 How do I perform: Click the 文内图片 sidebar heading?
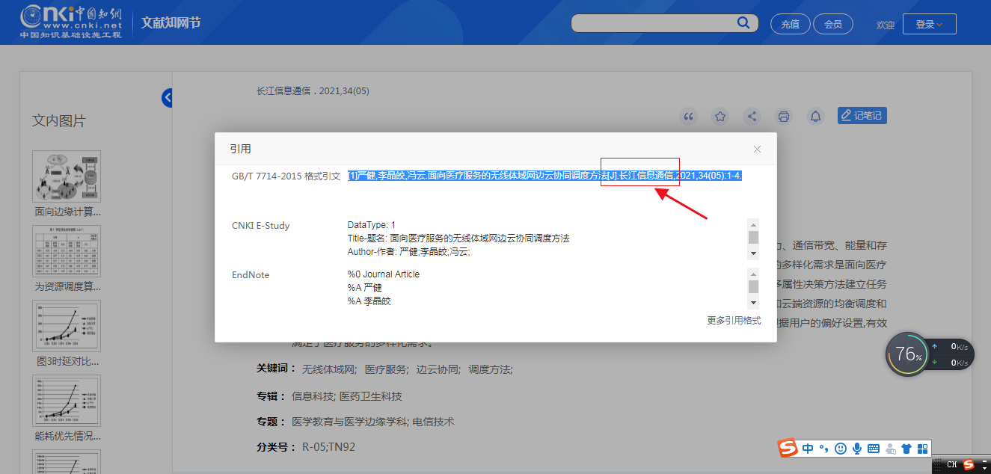pos(59,120)
